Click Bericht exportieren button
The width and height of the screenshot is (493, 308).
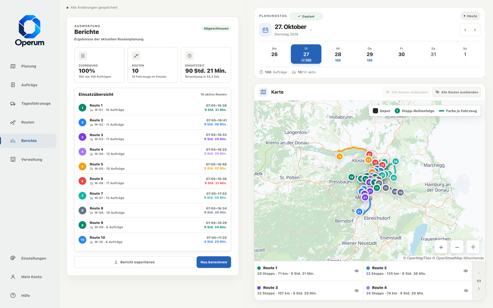click(x=134, y=262)
